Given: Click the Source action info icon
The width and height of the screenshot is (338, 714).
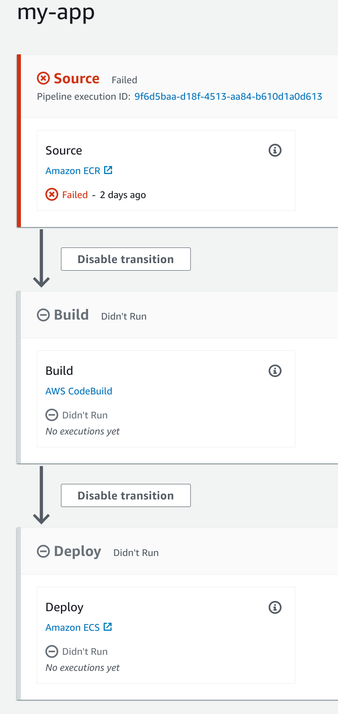Looking at the screenshot, I should point(275,150).
